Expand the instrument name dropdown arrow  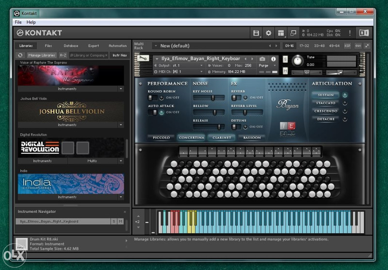click(157, 59)
